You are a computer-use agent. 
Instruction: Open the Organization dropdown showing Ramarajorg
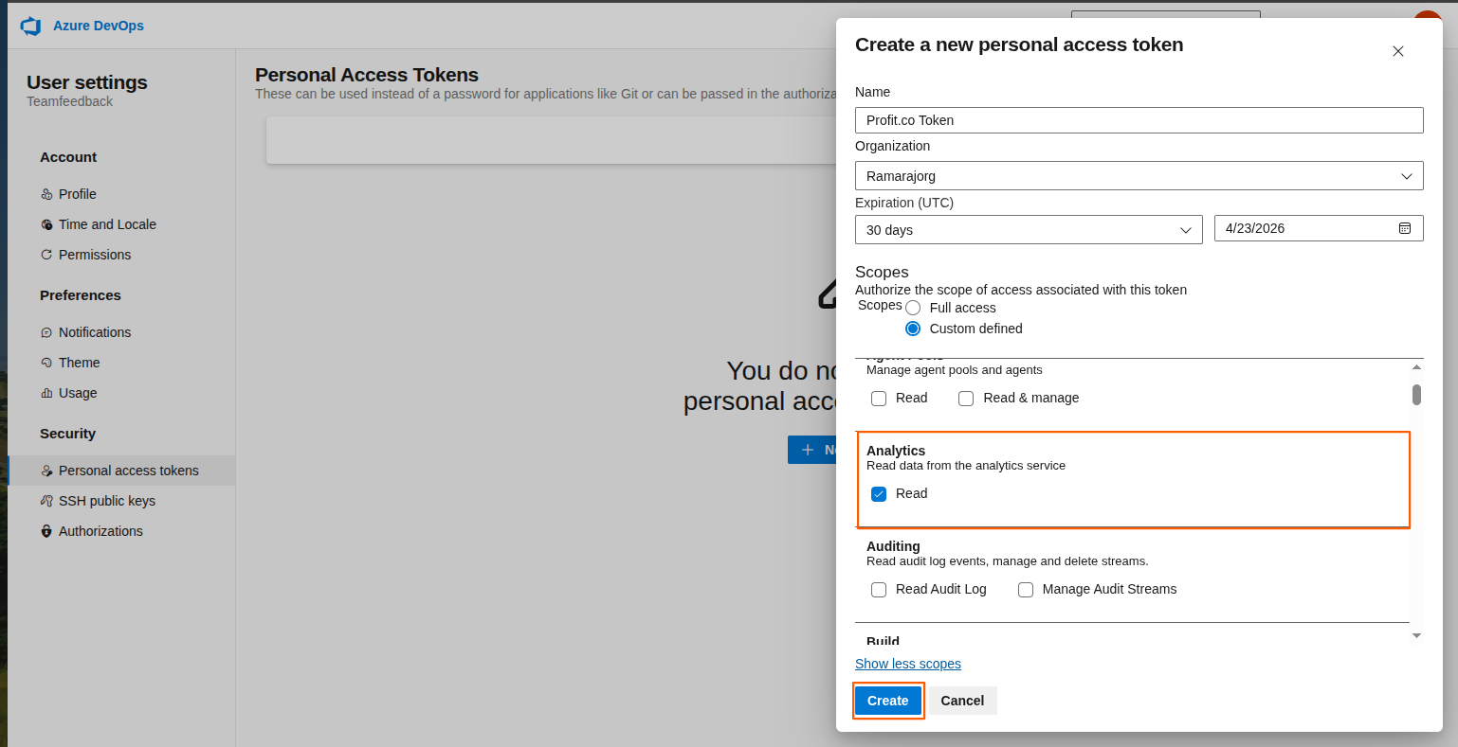[x=1139, y=176]
